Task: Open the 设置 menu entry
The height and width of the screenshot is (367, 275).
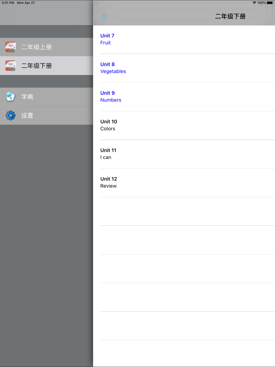Action: pos(46,116)
